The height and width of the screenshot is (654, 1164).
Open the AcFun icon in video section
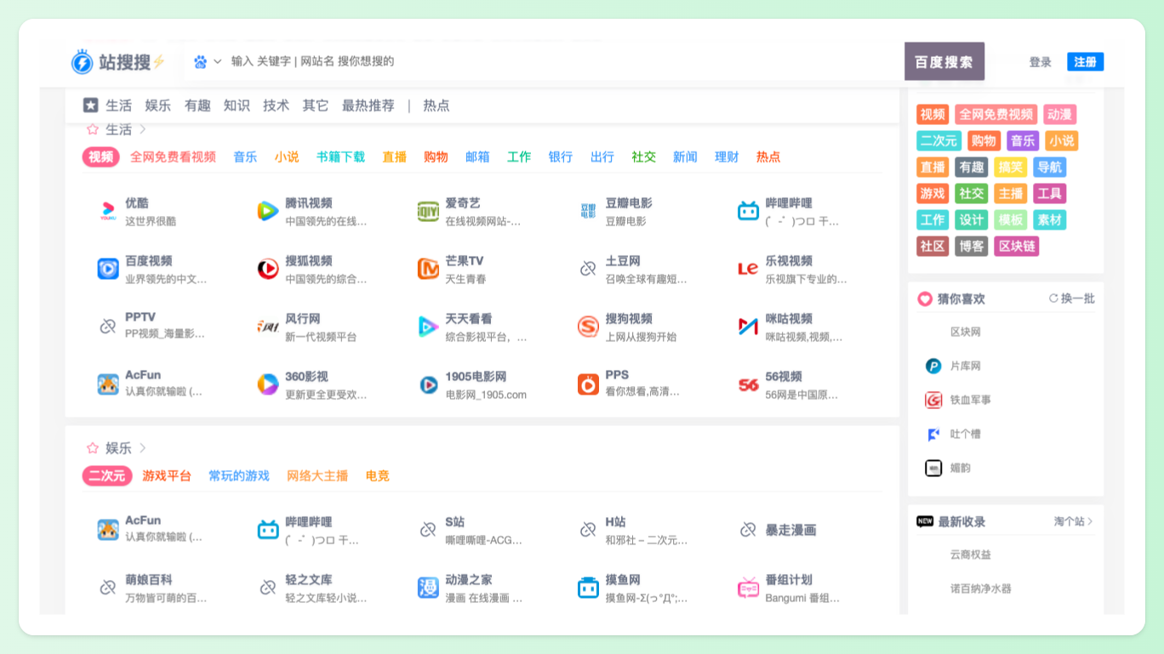(108, 384)
